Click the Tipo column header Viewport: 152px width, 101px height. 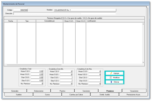point(27,21)
